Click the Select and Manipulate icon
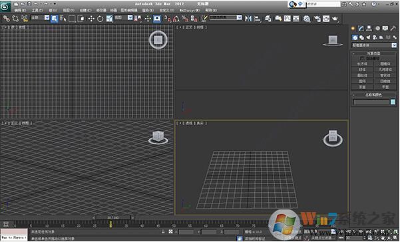400x242 pixels. pyautogui.click(x=148, y=19)
